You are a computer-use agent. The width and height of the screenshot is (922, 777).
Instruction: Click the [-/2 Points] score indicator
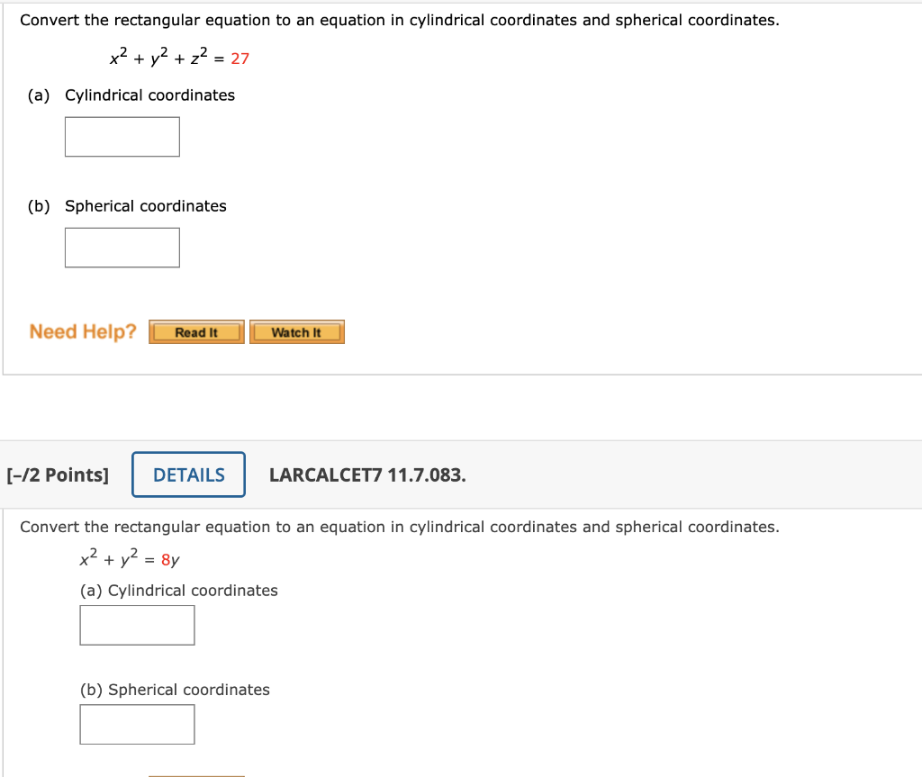(x=59, y=474)
